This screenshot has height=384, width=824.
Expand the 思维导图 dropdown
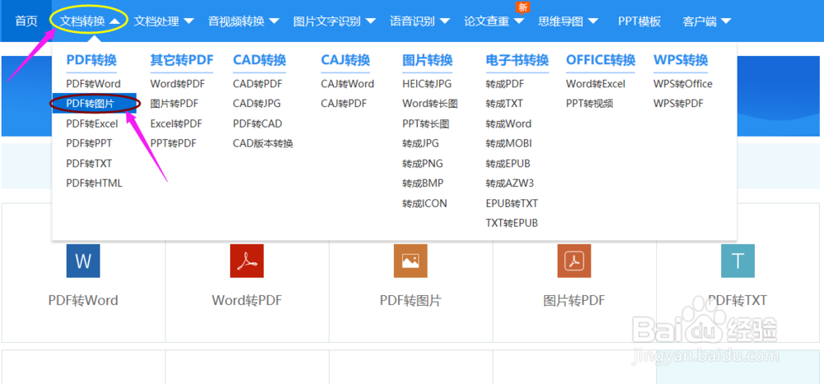coord(568,21)
